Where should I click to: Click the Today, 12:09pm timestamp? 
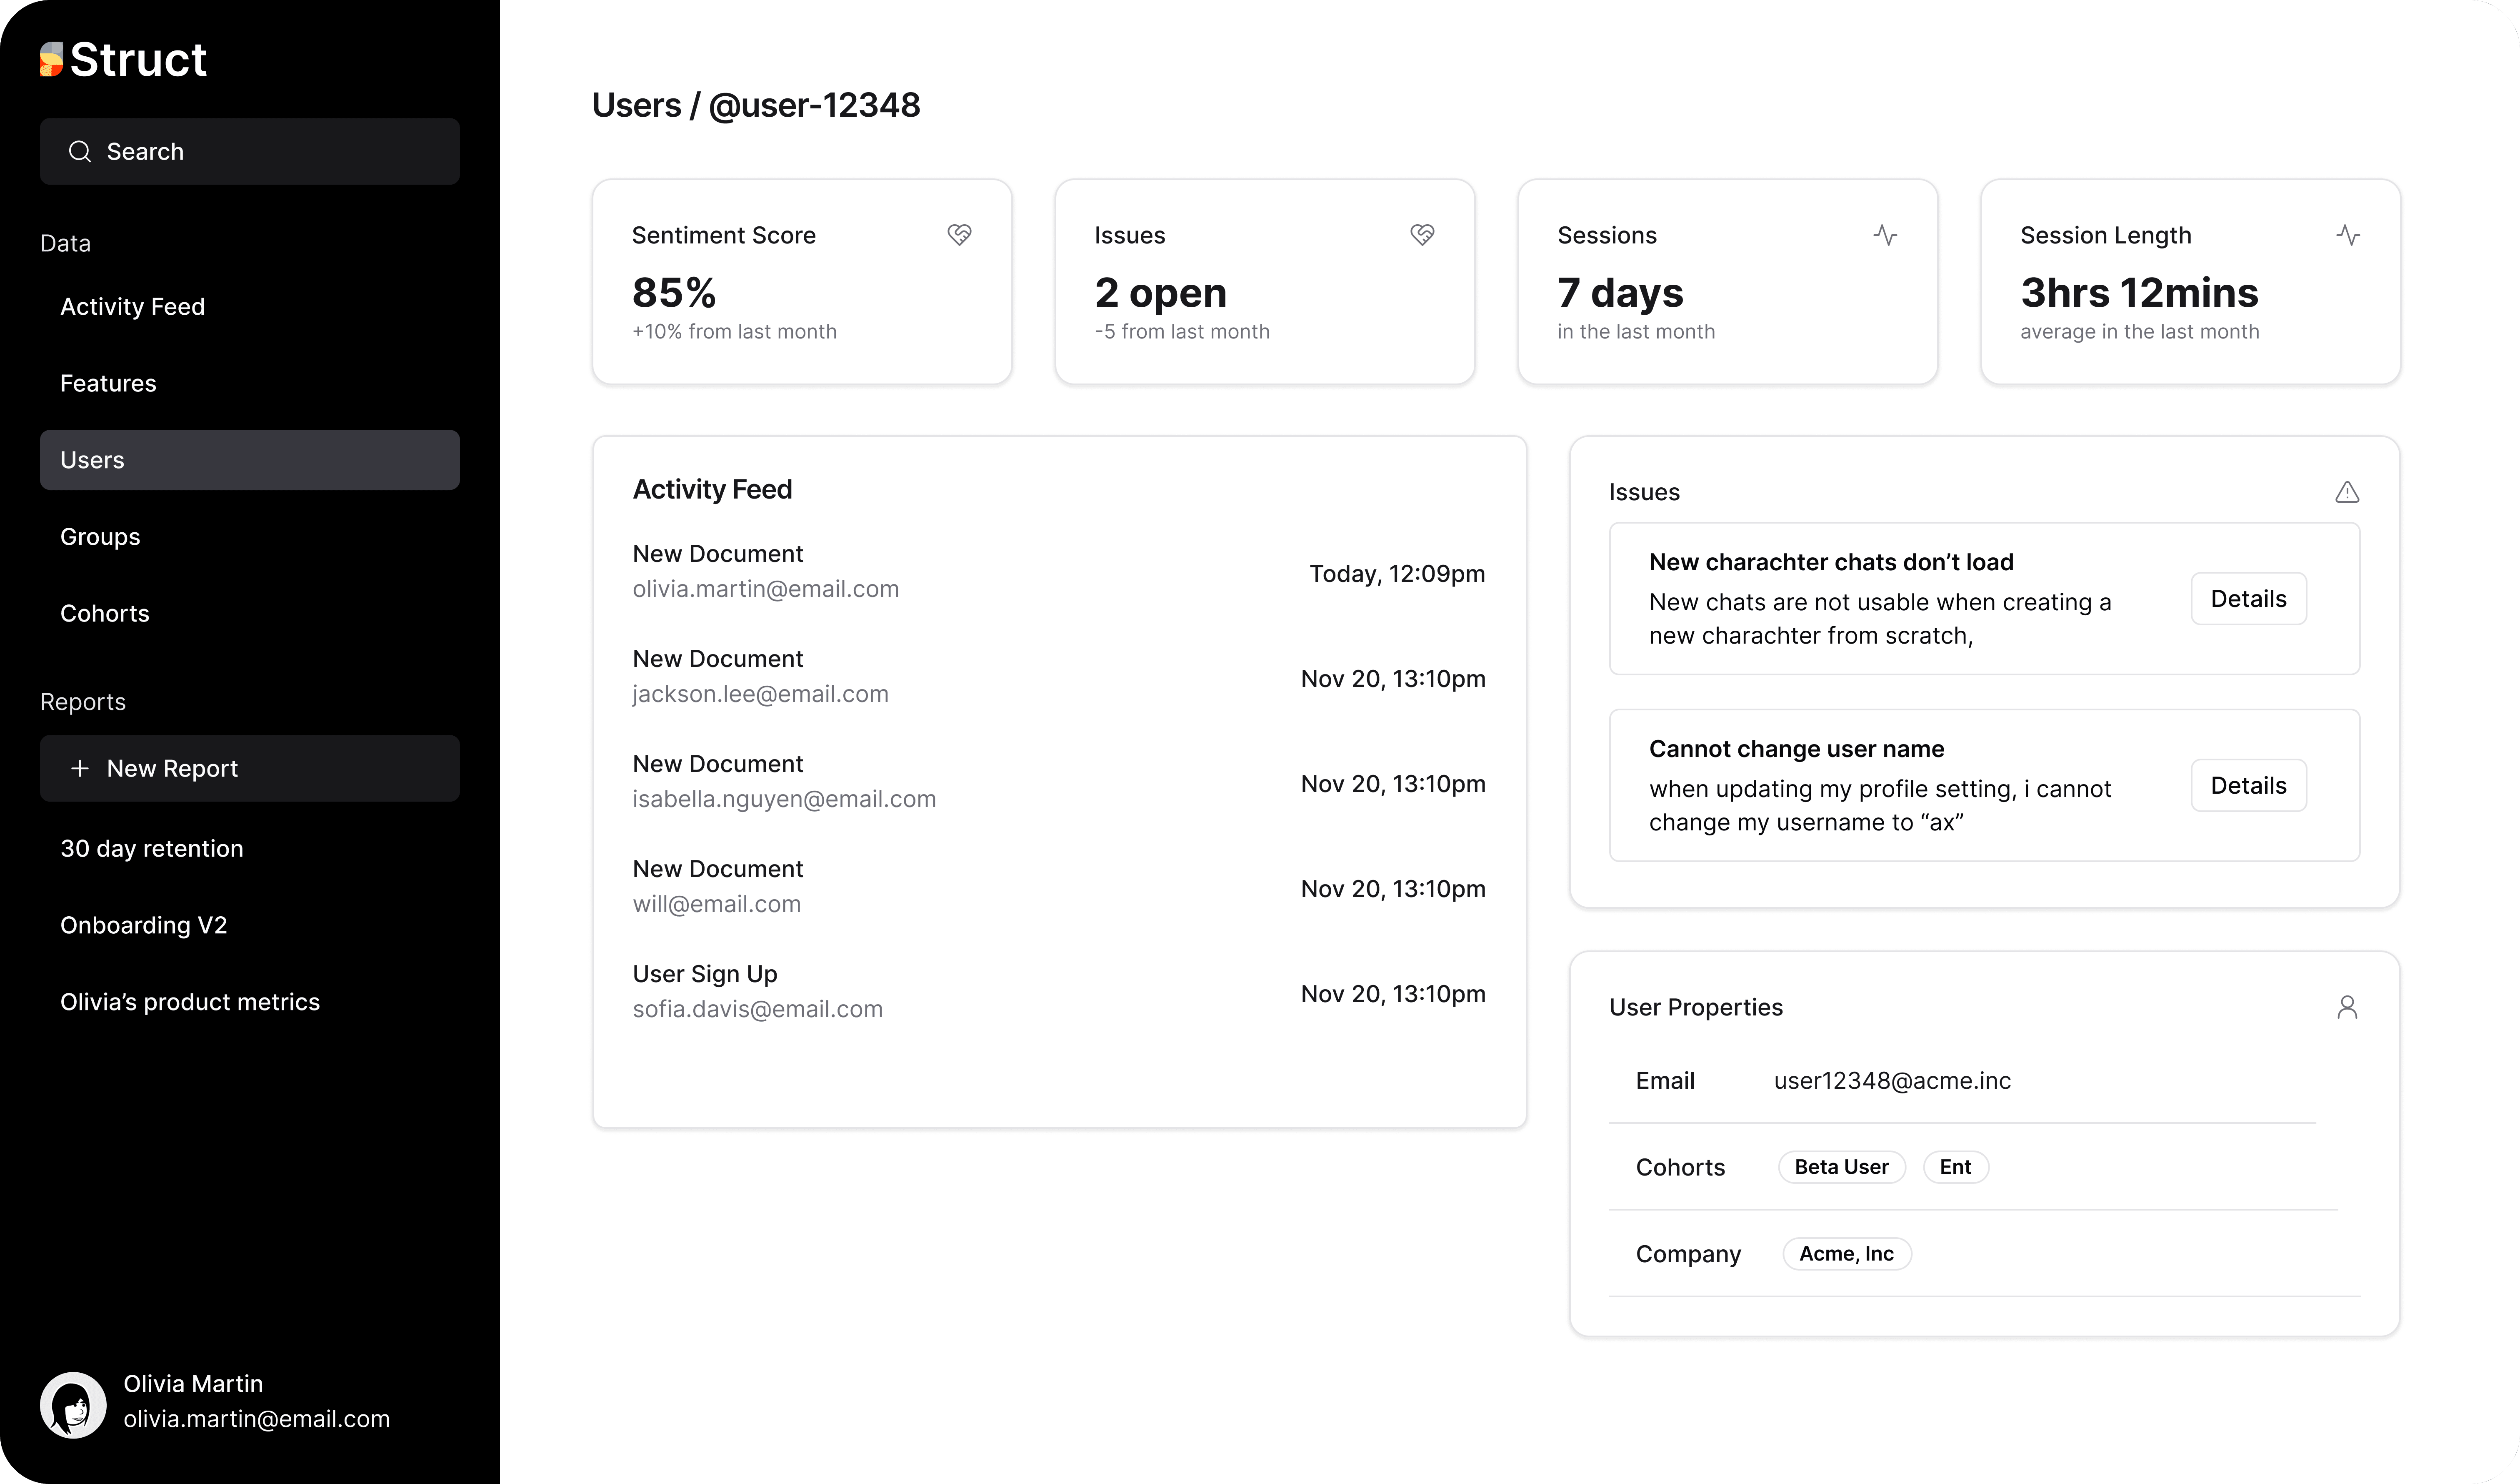pyautogui.click(x=1397, y=574)
